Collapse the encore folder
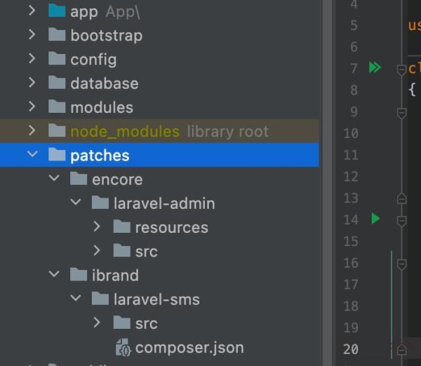Screen dimensions: 421x366 [54, 179]
